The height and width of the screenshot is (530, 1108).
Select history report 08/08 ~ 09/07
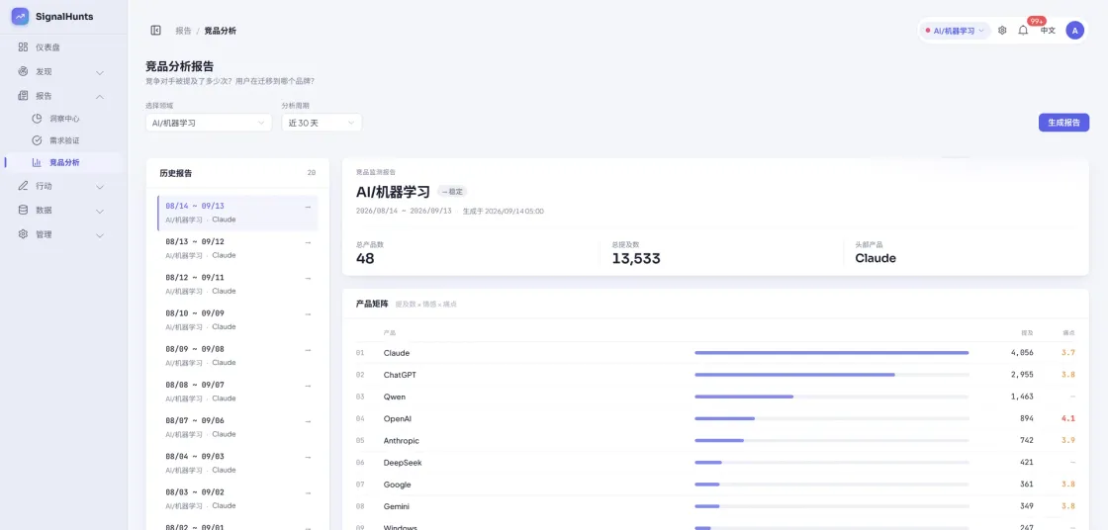[237, 392]
